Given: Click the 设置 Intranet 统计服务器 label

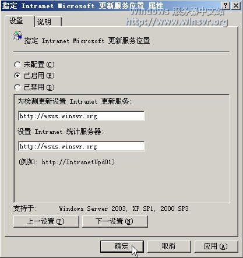Looking at the screenshot, I should (61, 132).
